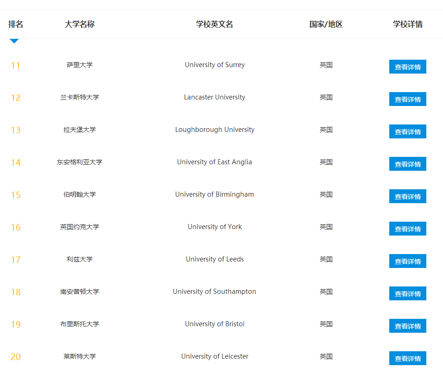Select the name 东安格利亚大学

click(80, 162)
